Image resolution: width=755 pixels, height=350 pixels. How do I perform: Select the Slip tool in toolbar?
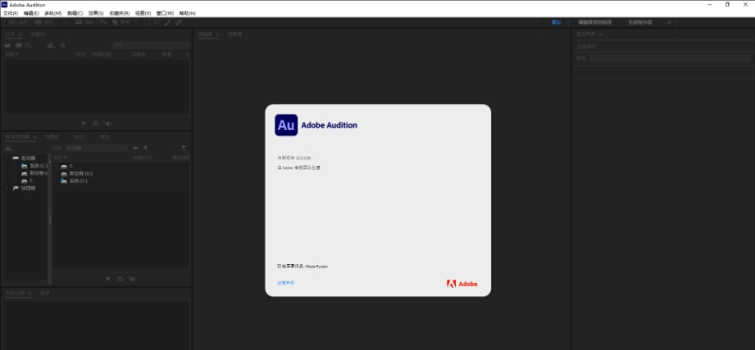pos(125,22)
